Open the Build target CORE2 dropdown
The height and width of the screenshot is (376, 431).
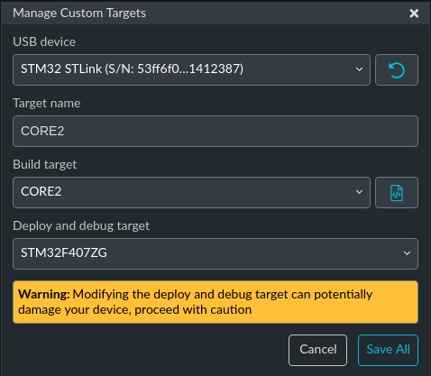pos(191,193)
